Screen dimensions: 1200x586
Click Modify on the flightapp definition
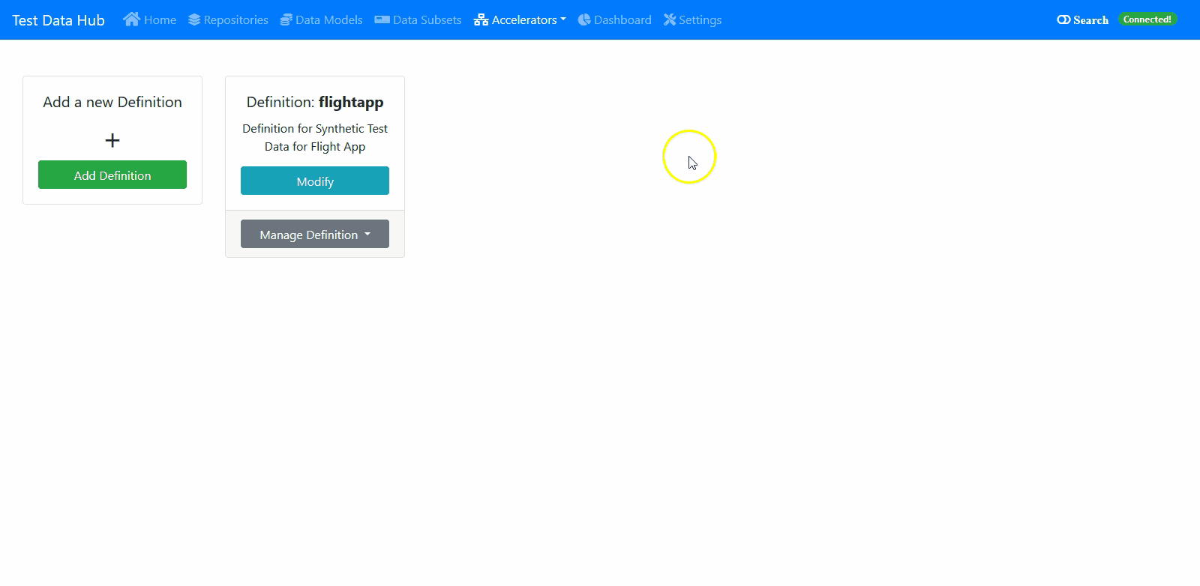click(x=315, y=181)
